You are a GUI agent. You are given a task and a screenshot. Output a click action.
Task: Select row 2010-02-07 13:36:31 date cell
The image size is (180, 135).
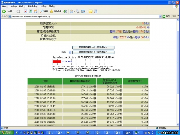point(45,87)
